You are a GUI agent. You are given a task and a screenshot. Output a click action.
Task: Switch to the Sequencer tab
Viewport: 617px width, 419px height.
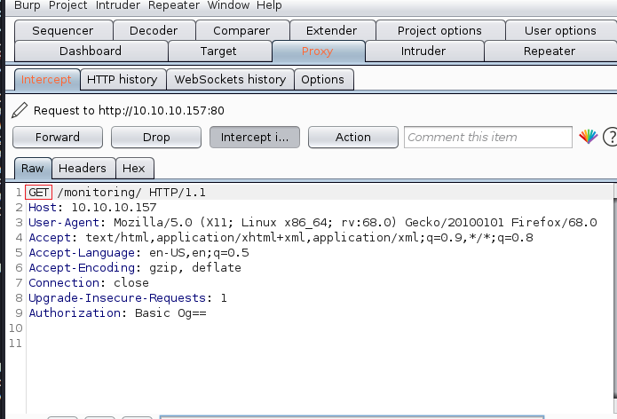pos(63,30)
